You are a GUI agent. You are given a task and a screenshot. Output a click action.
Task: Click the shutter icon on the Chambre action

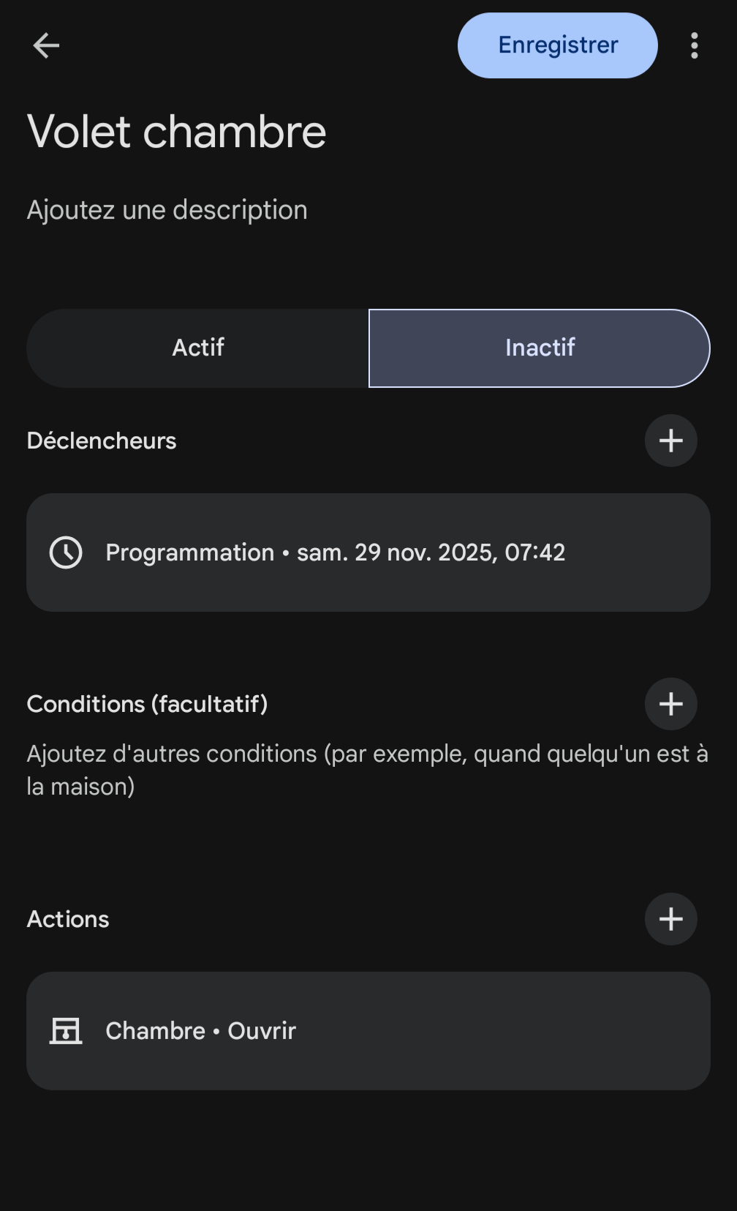66,1031
